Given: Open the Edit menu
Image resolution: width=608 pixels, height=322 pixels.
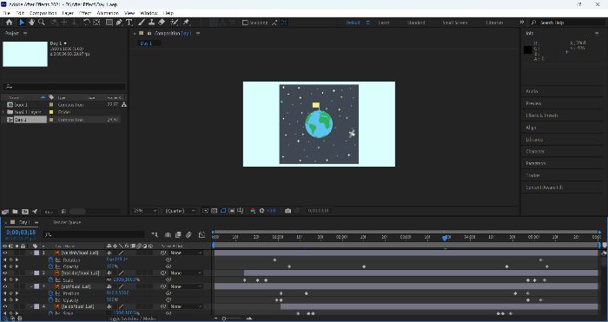Looking at the screenshot, I should [x=20, y=13].
